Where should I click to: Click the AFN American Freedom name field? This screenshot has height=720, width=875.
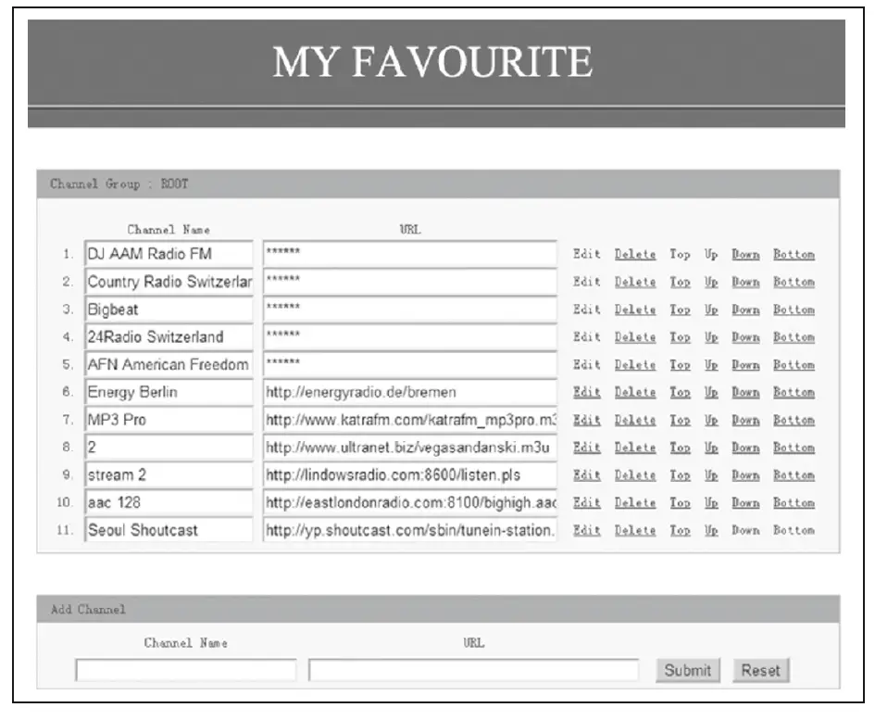[x=169, y=364]
